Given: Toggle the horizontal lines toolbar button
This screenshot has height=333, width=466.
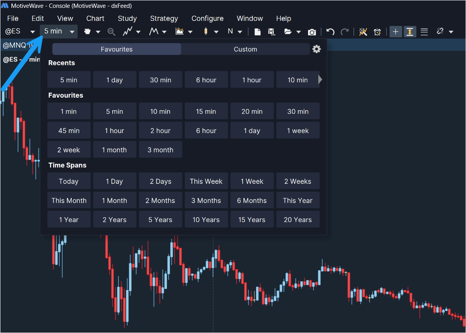Looking at the screenshot, I should tap(424, 32).
